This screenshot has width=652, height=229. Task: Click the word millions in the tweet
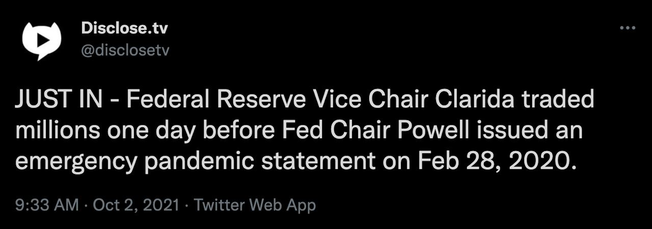tap(57, 131)
